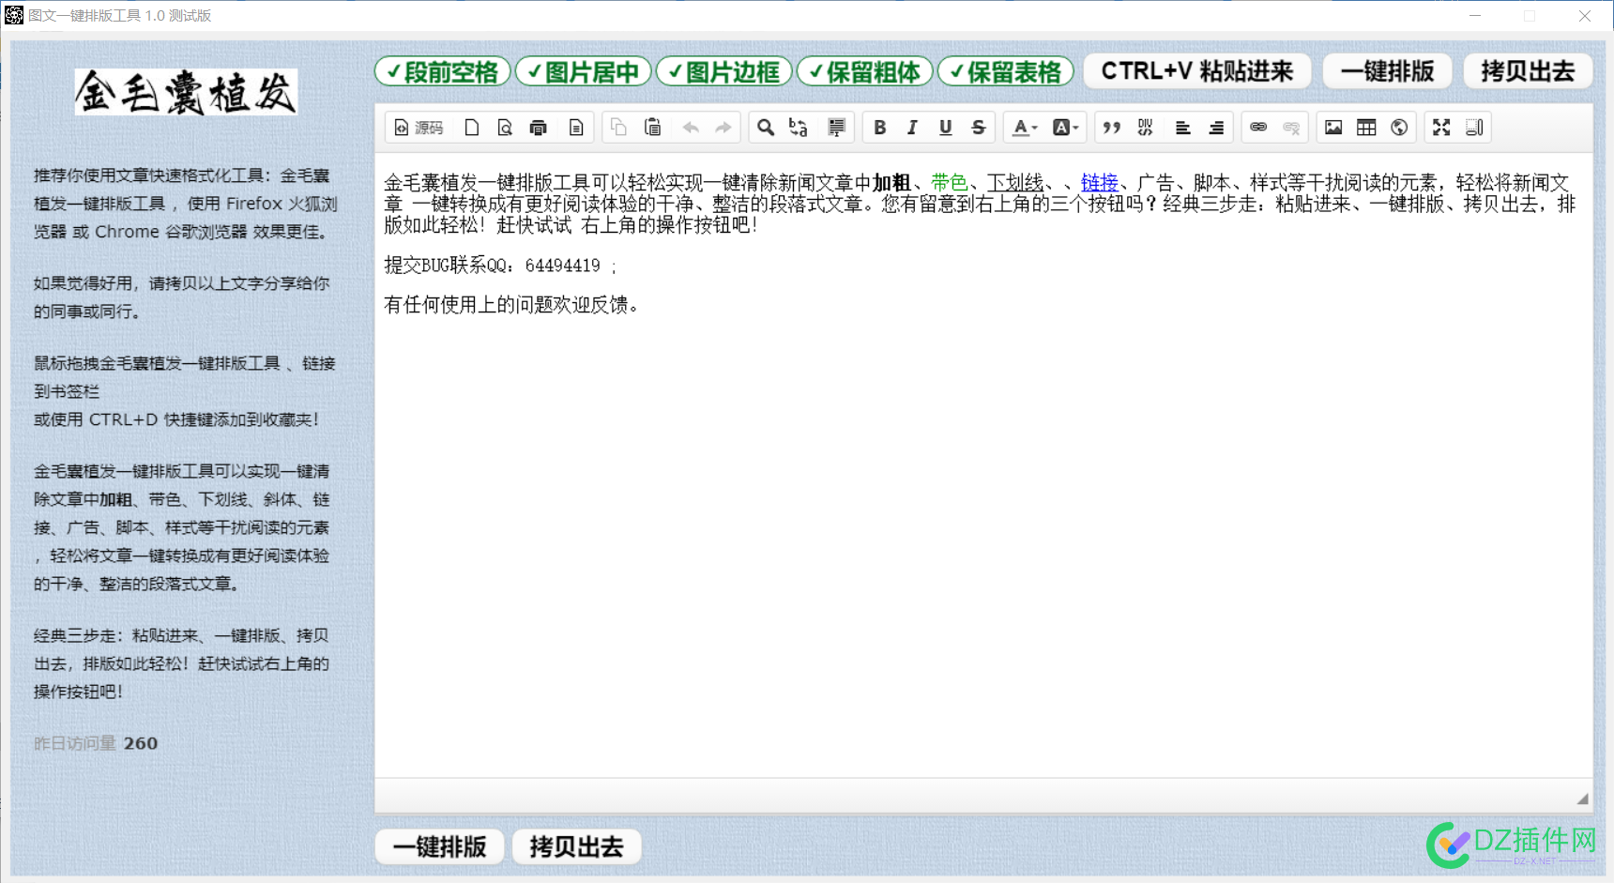
Task: Toggle the 图片边框 option
Action: tap(724, 71)
